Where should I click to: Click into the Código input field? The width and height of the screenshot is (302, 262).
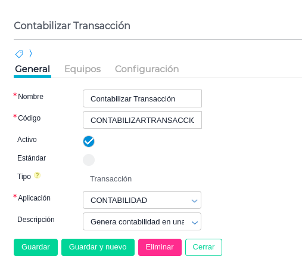142,120
